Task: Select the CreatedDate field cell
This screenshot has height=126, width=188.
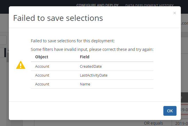Action: click(x=91, y=66)
